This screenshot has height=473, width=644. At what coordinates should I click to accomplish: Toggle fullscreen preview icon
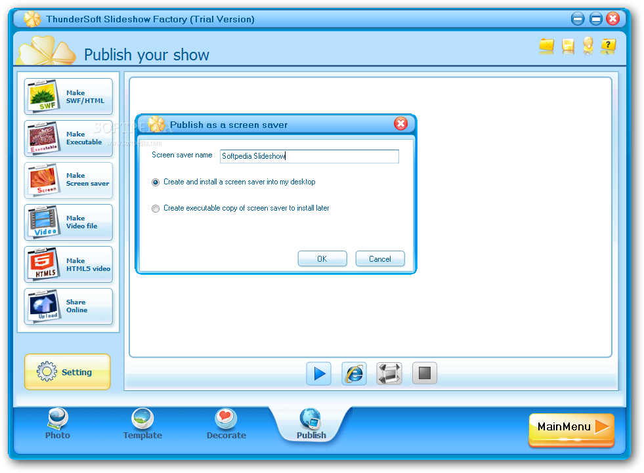389,374
